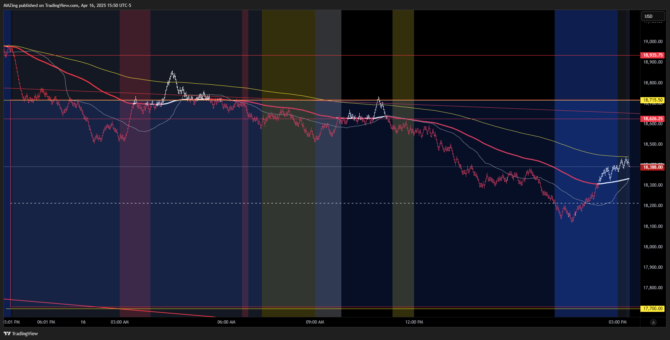Click the 12:00 PM time axis label
The width and height of the screenshot is (670, 340).
(x=414, y=322)
